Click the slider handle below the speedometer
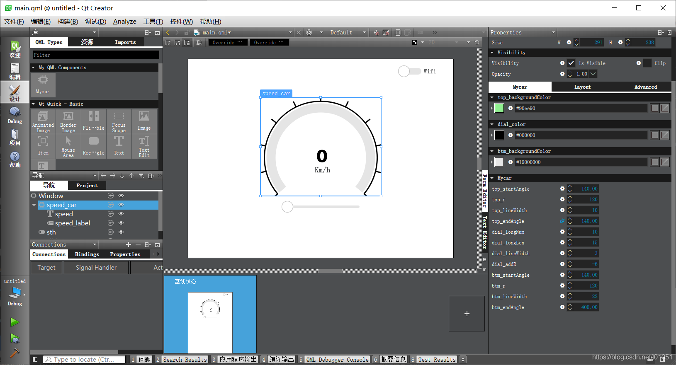Viewport: 676px width, 365px height. (287, 206)
